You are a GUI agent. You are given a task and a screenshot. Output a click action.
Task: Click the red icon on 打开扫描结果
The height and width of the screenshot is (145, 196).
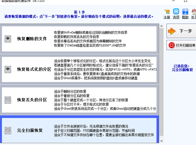pyautogui.click(x=171, y=45)
